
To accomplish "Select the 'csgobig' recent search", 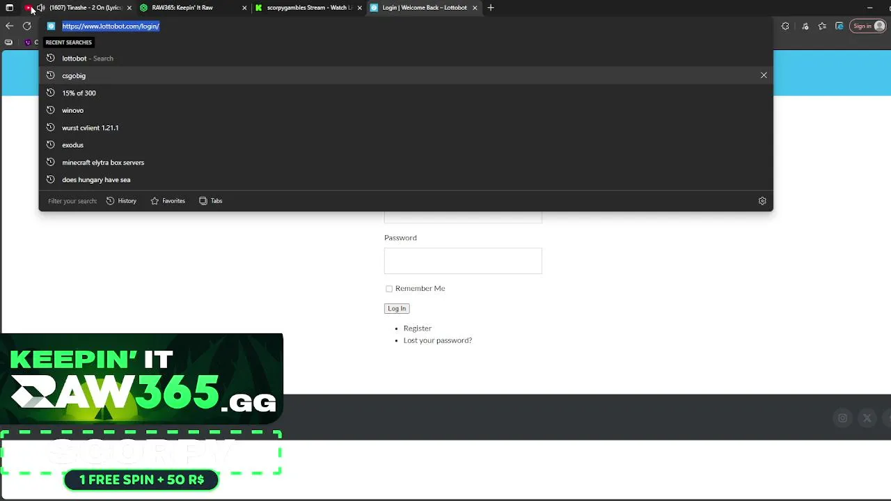I will pos(406,76).
